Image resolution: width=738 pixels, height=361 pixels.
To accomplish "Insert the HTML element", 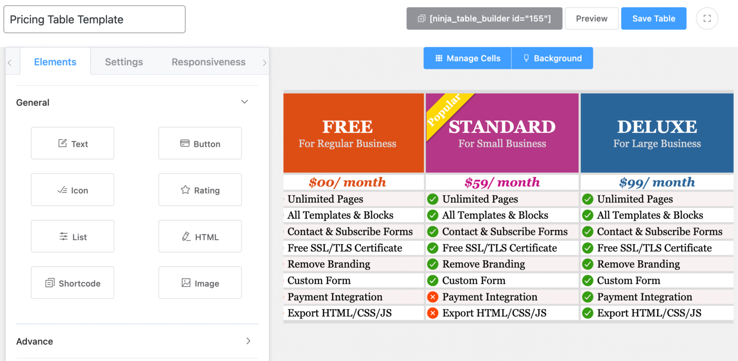I will pos(200,236).
